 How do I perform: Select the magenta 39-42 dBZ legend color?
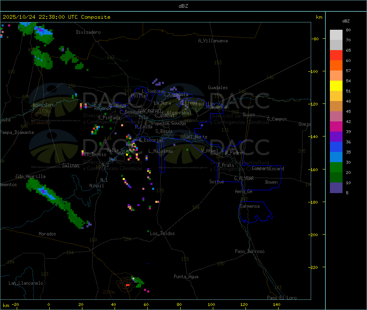tap(336, 126)
